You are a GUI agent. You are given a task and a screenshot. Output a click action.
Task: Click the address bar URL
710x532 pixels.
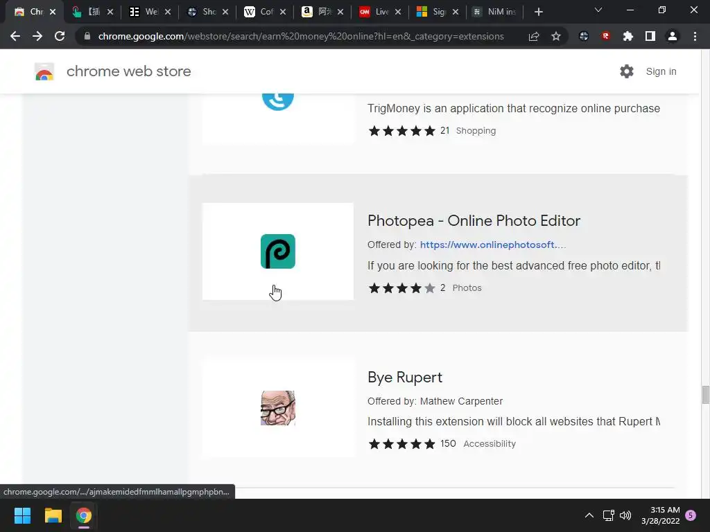tap(301, 36)
